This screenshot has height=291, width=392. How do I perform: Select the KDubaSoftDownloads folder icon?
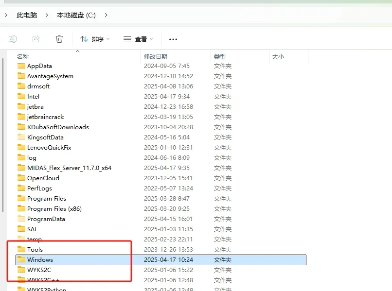click(21, 127)
